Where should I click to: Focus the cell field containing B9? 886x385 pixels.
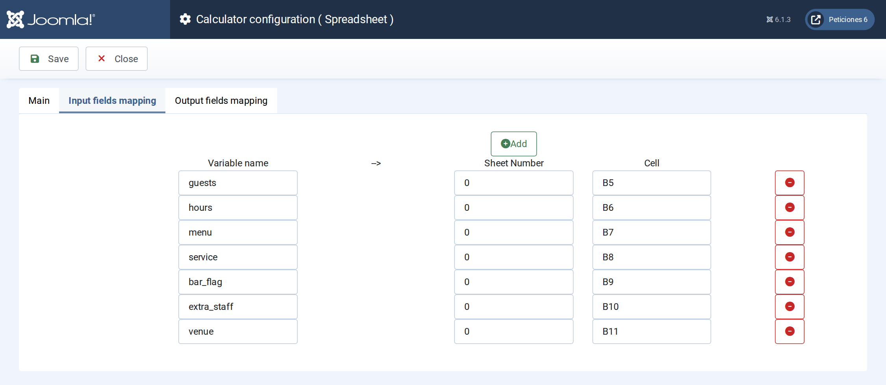652,282
